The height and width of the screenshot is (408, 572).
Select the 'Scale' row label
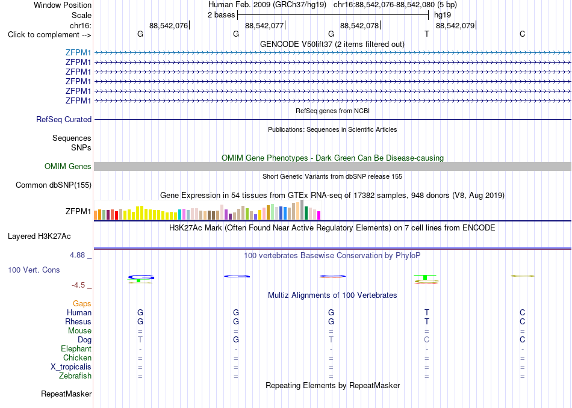pyautogui.click(x=81, y=15)
